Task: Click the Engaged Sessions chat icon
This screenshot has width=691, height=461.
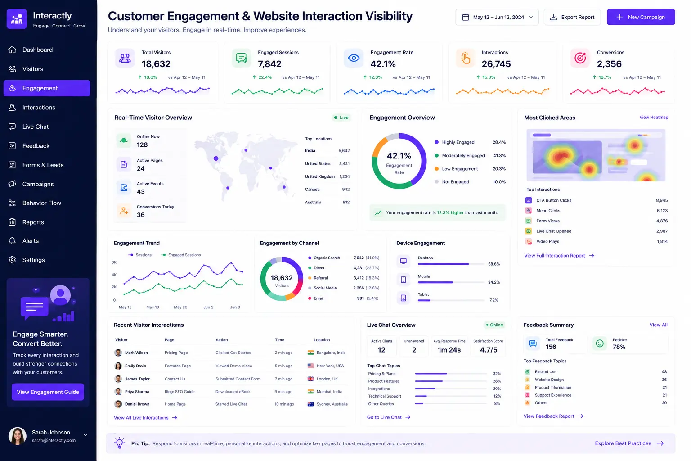Action: click(242, 58)
